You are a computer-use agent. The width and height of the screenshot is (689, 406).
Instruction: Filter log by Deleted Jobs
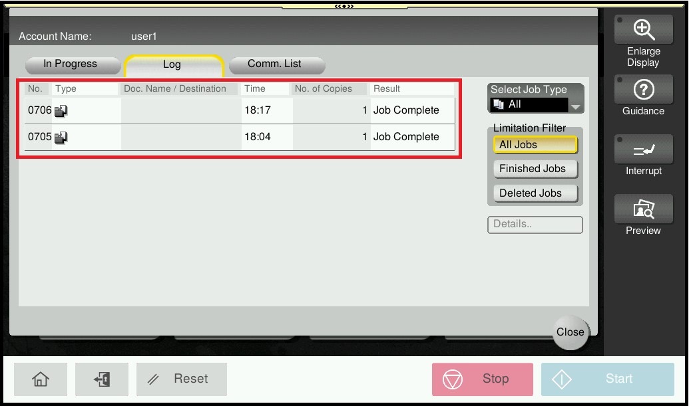(535, 193)
